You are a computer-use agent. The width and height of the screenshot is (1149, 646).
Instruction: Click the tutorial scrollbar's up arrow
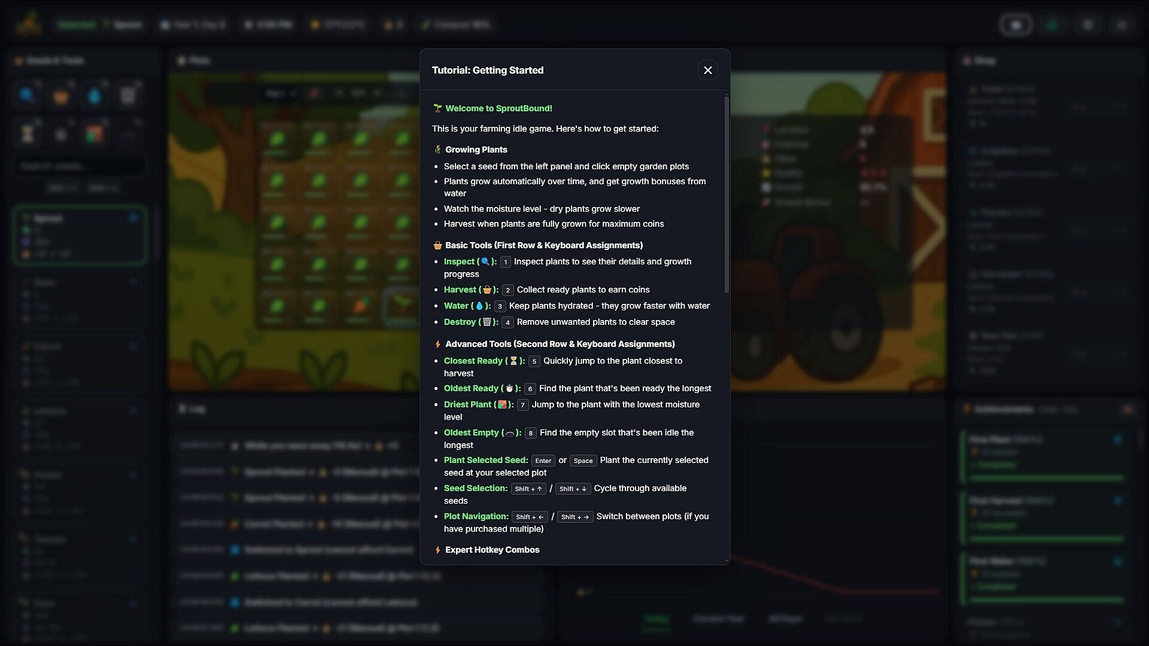pyautogui.click(x=727, y=94)
